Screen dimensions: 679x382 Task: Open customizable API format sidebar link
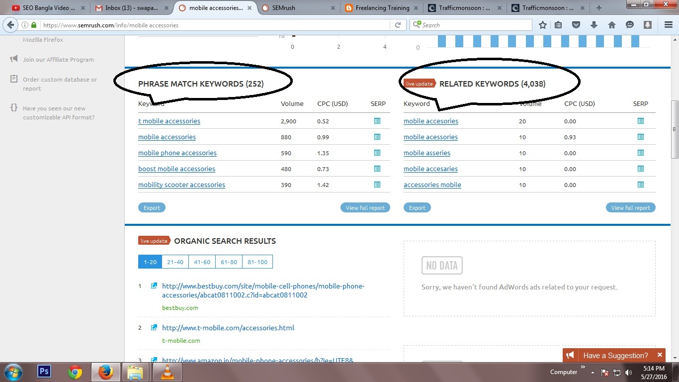click(x=59, y=112)
